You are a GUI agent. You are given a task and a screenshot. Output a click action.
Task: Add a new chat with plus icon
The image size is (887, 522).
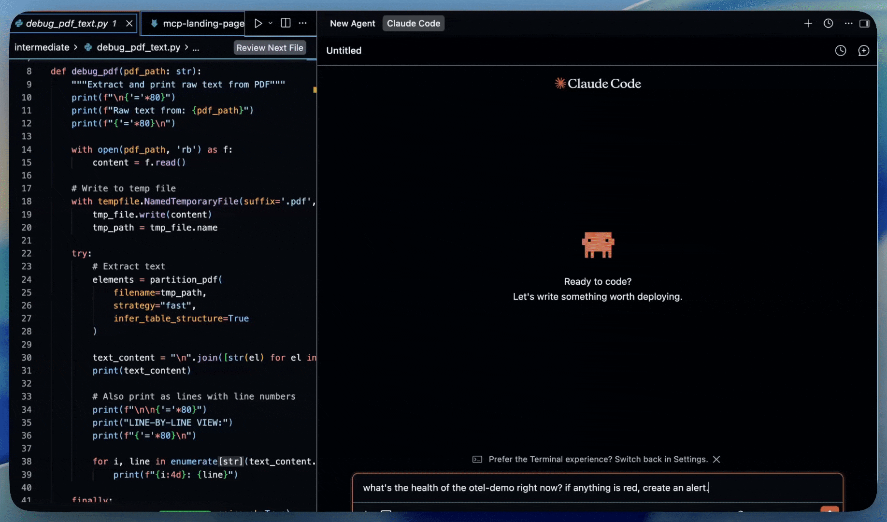click(x=808, y=23)
